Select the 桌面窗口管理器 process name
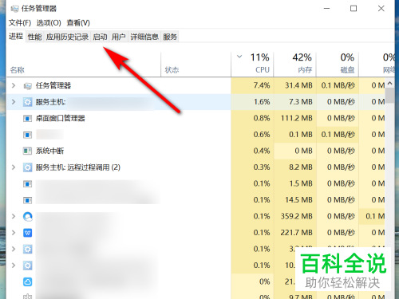399x299 pixels. coord(61,118)
